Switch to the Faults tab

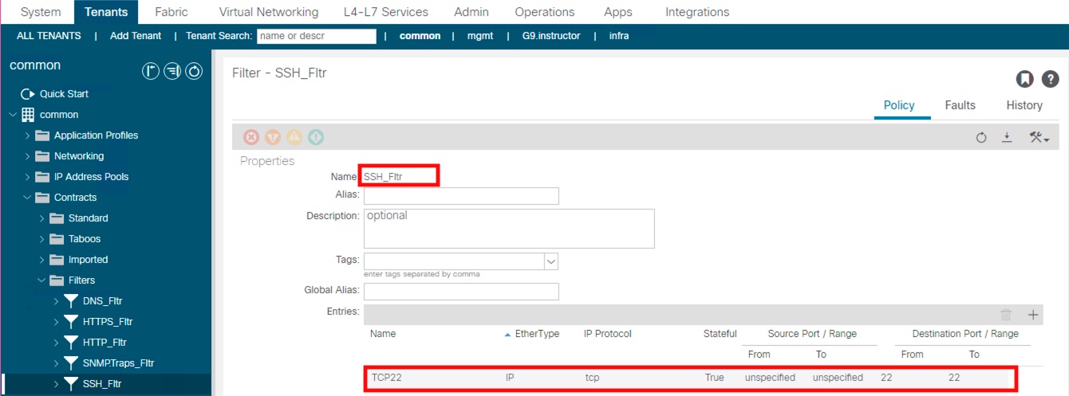pos(960,105)
